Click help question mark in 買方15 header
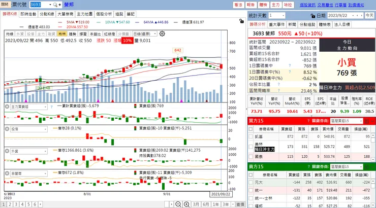This screenshot has height=208, width=376. (308, 121)
